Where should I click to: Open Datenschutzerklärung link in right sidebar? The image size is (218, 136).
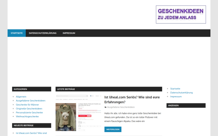click(181, 92)
